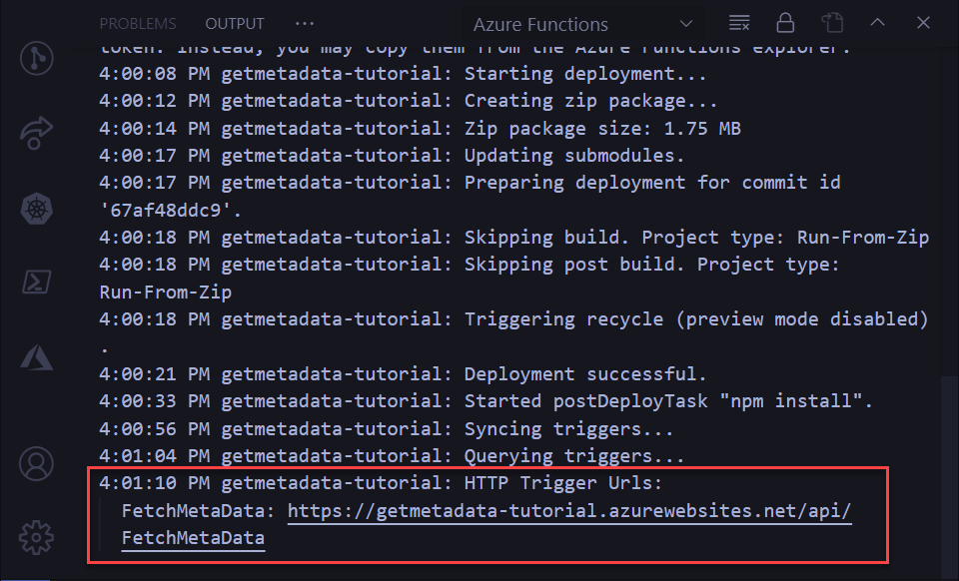Select the OUTPUT tab
Screen dimensions: 959x581
click(x=234, y=23)
